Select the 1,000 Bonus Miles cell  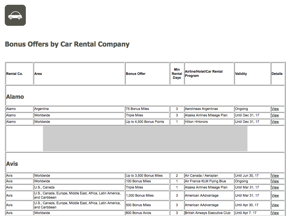tap(147, 195)
